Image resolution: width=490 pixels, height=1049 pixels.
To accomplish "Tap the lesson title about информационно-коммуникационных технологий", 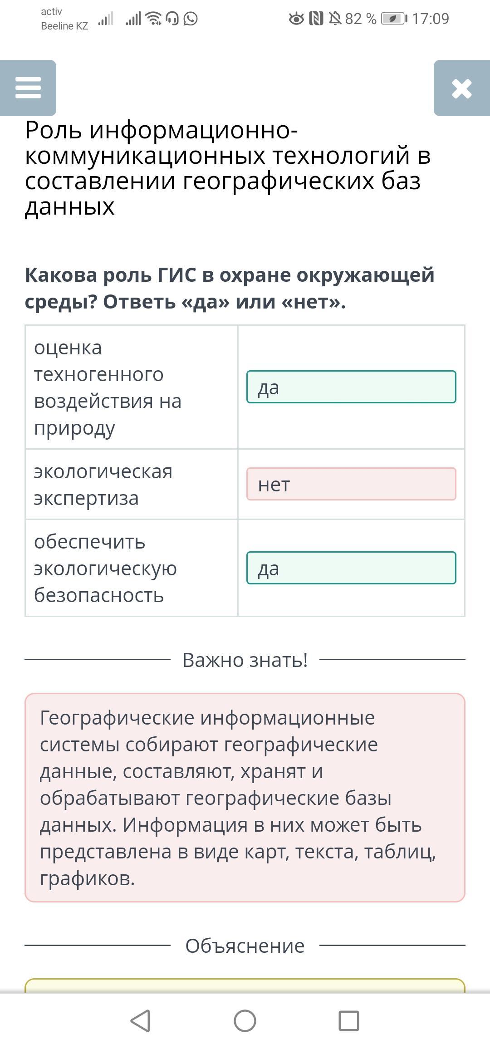I will coord(228,168).
